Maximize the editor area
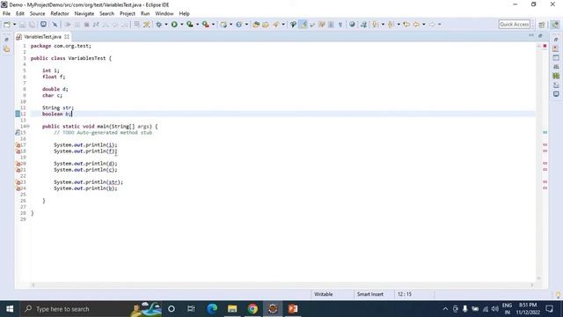 (x=540, y=35)
